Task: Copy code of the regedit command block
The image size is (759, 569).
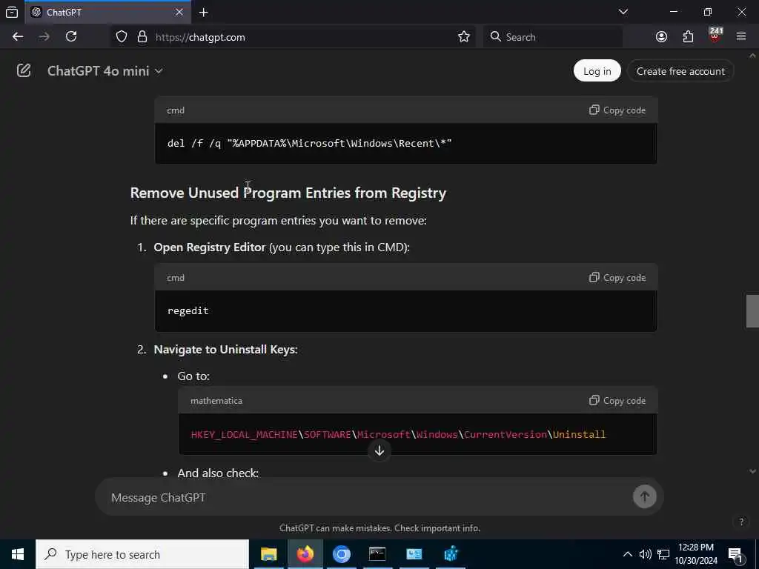Action: 617,278
